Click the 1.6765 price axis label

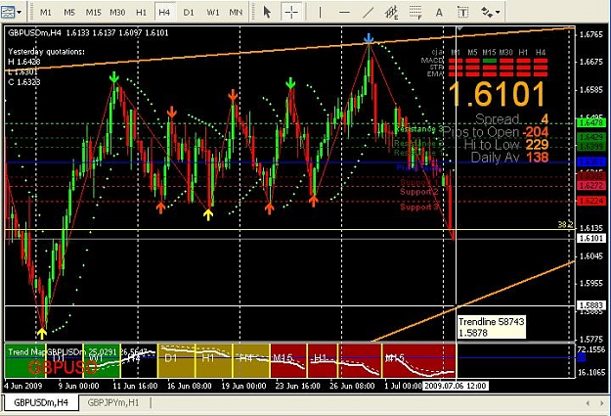click(591, 34)
